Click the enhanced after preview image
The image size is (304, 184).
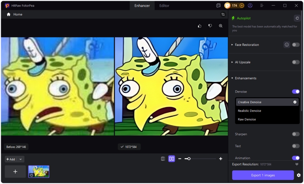[x=171, y=86]
